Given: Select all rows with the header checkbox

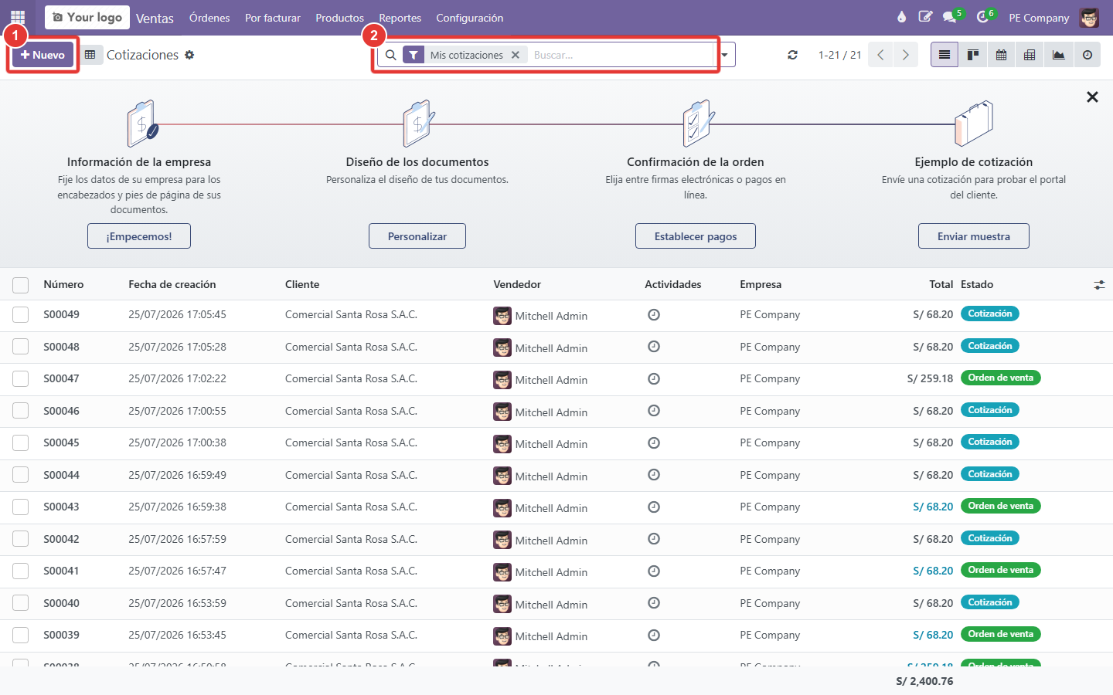Looking at the screenshot, I should pos(21,285).
